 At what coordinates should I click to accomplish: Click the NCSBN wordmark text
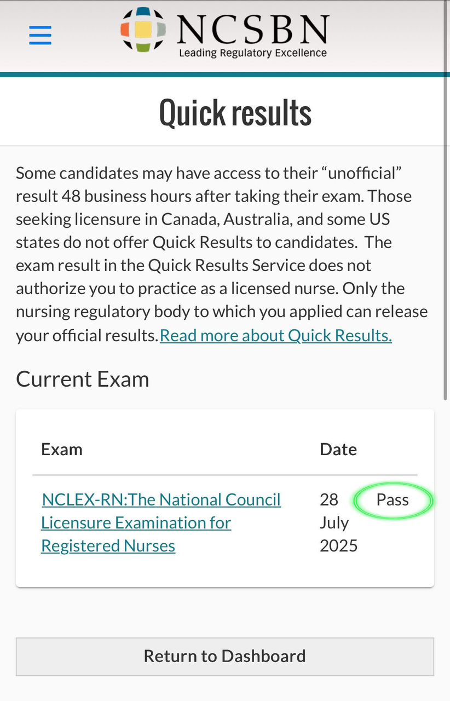[252, 30]
